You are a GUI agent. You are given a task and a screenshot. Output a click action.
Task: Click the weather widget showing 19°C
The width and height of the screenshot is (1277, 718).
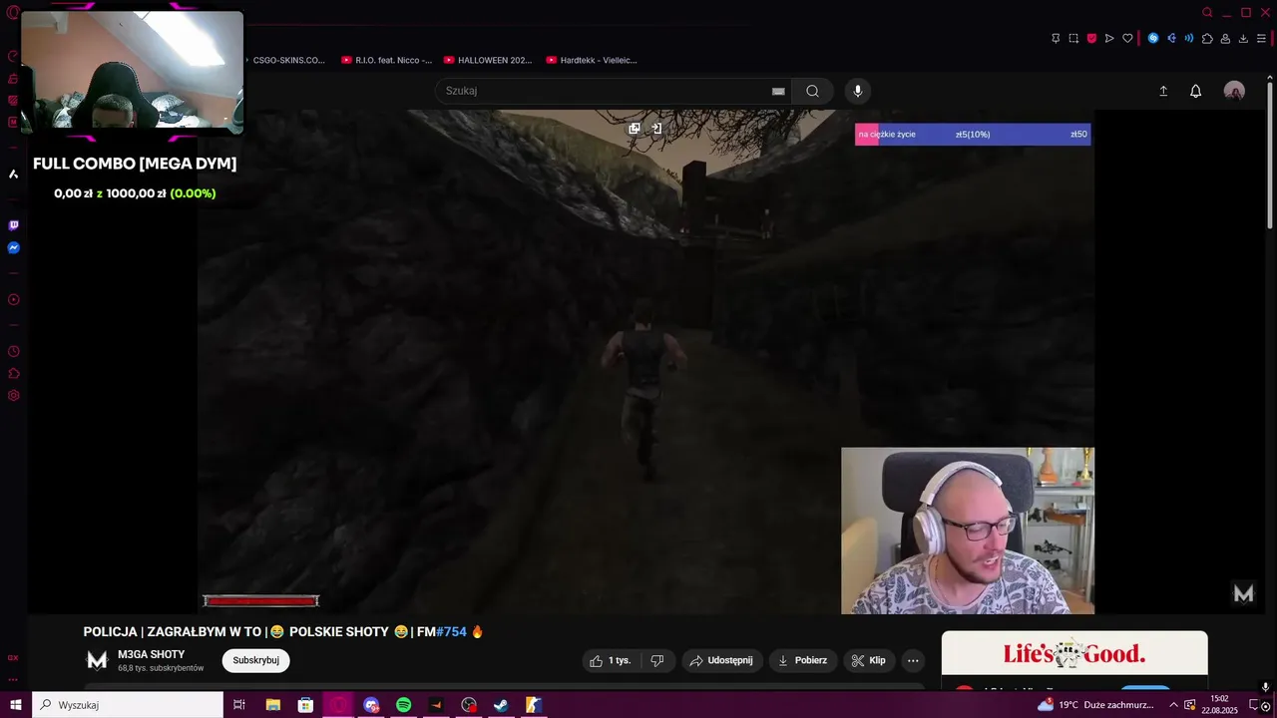(x=1095, y=705)
